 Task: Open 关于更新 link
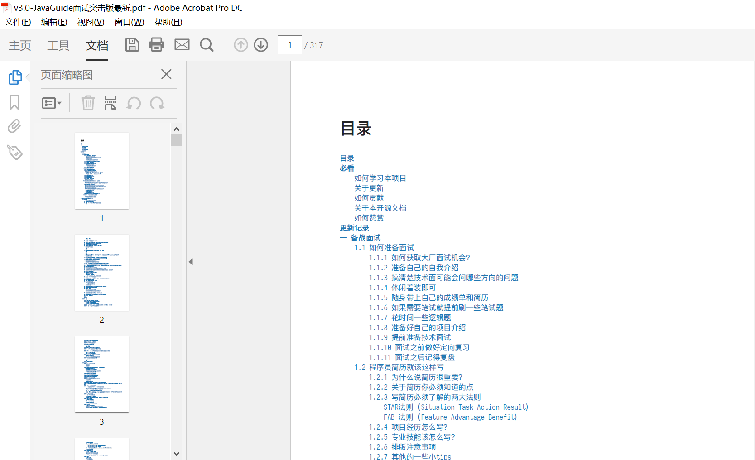click(369, 188)
